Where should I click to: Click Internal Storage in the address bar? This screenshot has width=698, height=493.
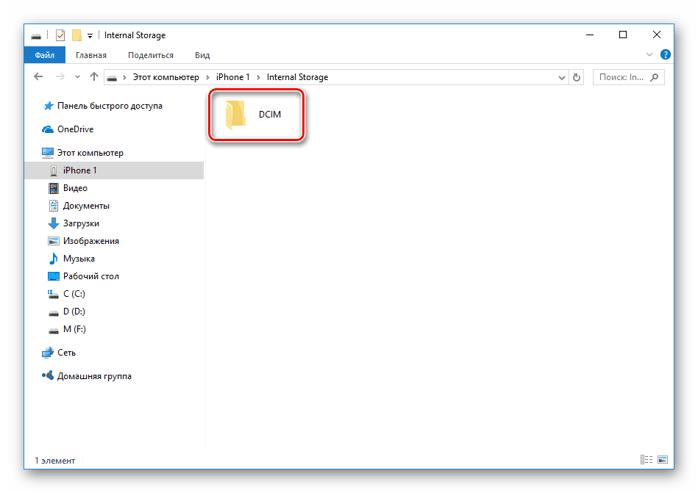297,77
